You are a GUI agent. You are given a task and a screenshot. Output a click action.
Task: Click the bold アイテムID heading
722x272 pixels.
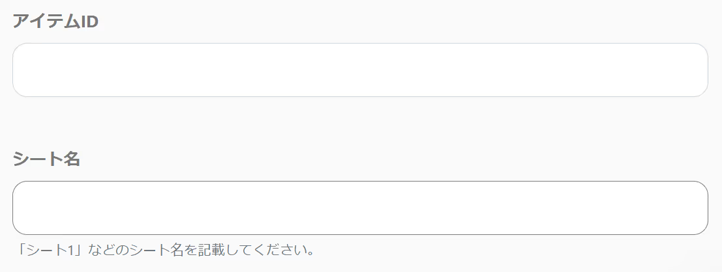(55, 21)
